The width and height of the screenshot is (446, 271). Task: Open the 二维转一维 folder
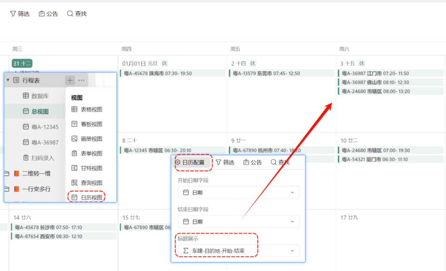[32, 173]
